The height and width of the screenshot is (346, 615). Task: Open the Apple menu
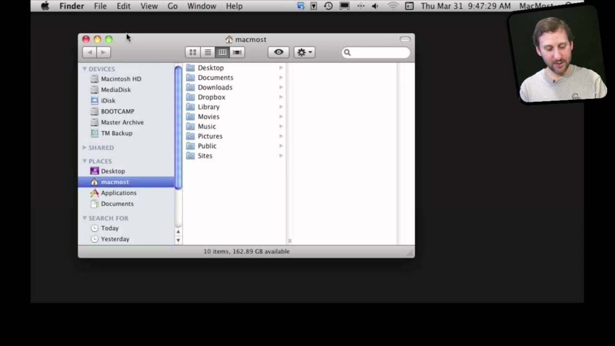[45, 6]
